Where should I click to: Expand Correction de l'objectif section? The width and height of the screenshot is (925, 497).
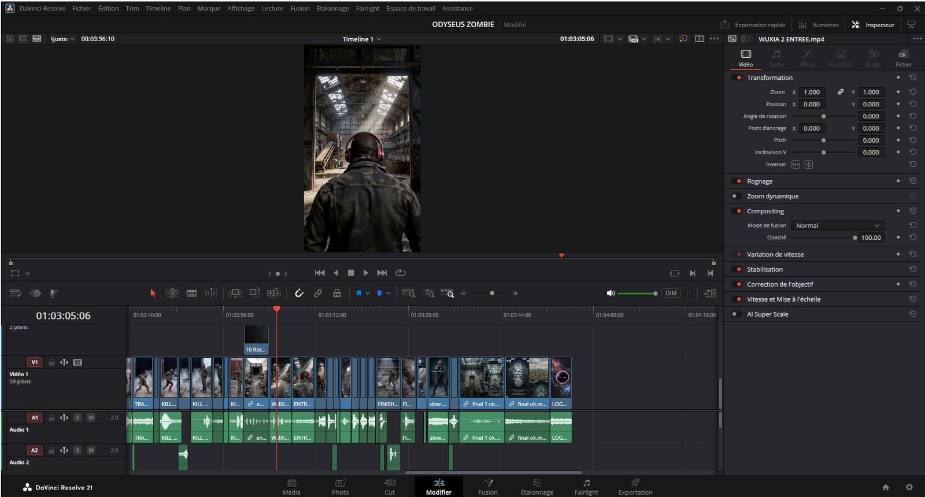[780, 284]
